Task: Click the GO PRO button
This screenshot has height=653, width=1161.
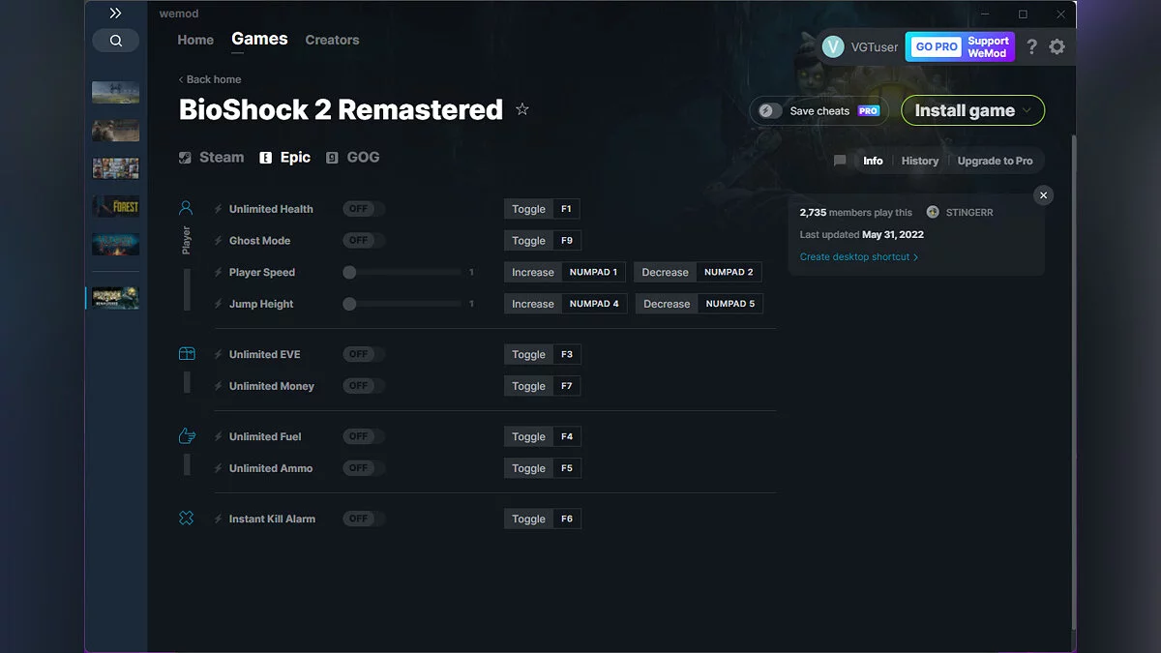Action: tap(937, 46)
